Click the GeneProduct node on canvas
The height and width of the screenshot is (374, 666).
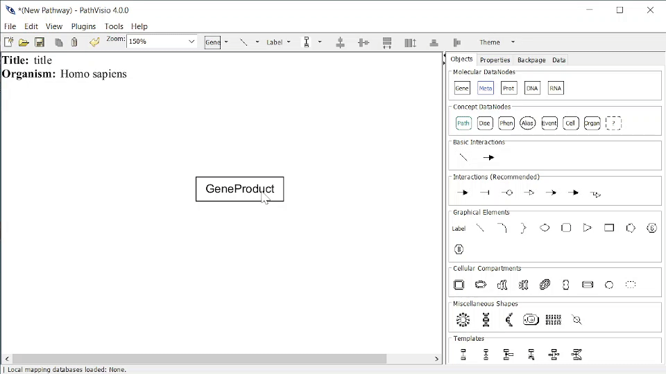pyautogui.click(x=239, y=189)
